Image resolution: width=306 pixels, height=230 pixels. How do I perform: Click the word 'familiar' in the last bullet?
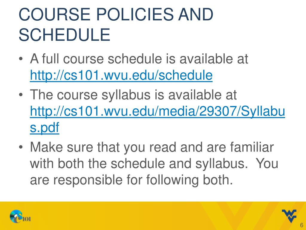tap(252, 147)
